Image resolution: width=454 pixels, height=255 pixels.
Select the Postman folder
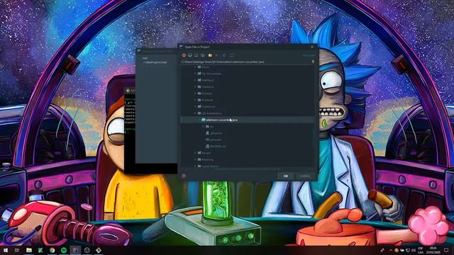[207, 100]
